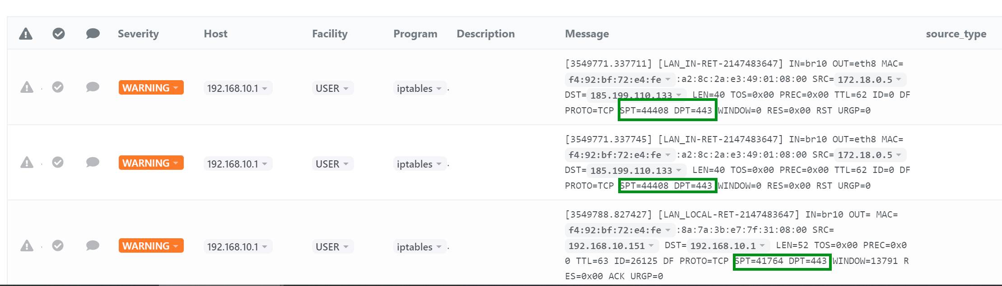The image size is (1002, 286).
Task: Toggle acknowledge checkmark on first log row
Action: tap(58, 87)
